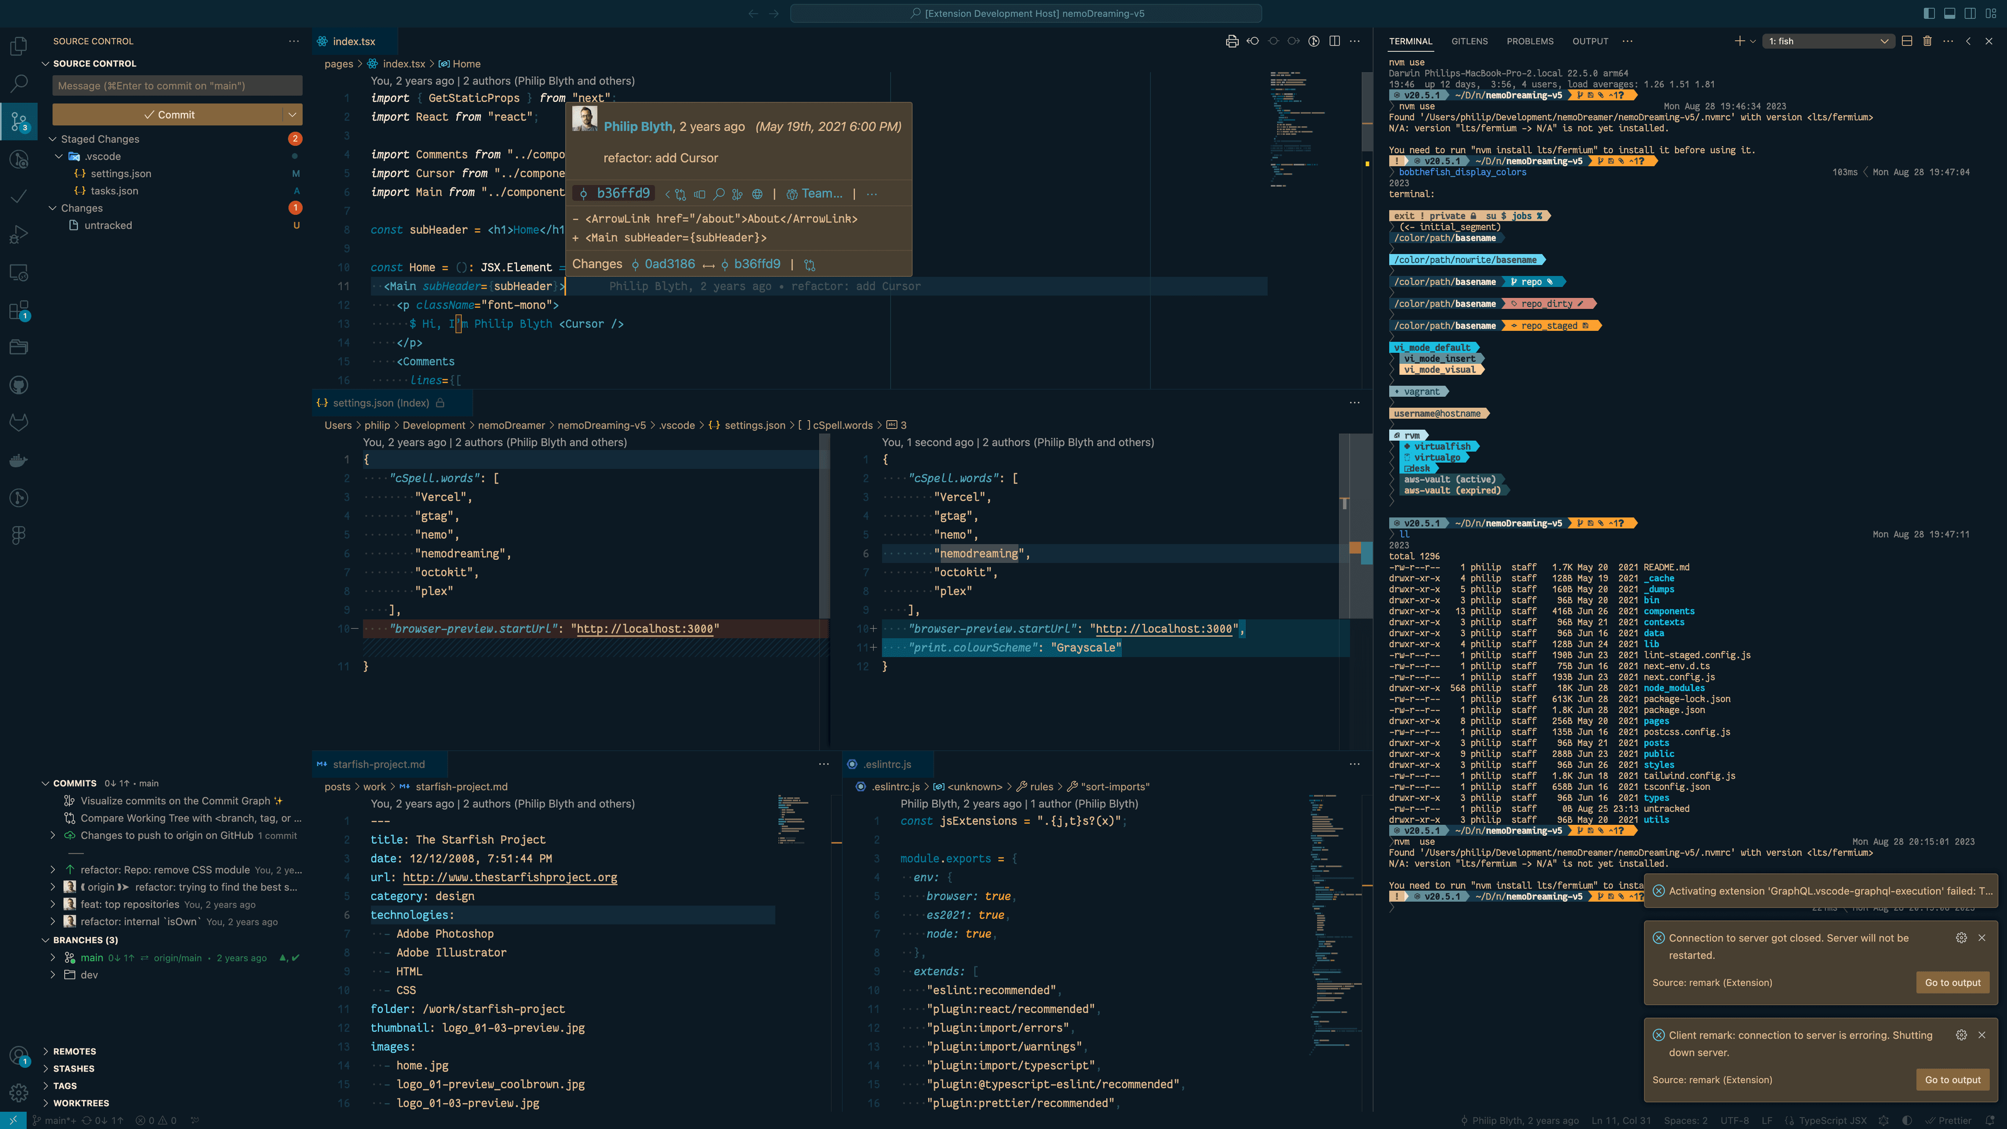Click the commit message input field
The width and height of the screenshot is (2007, 1129).
(x=177, y=86)
